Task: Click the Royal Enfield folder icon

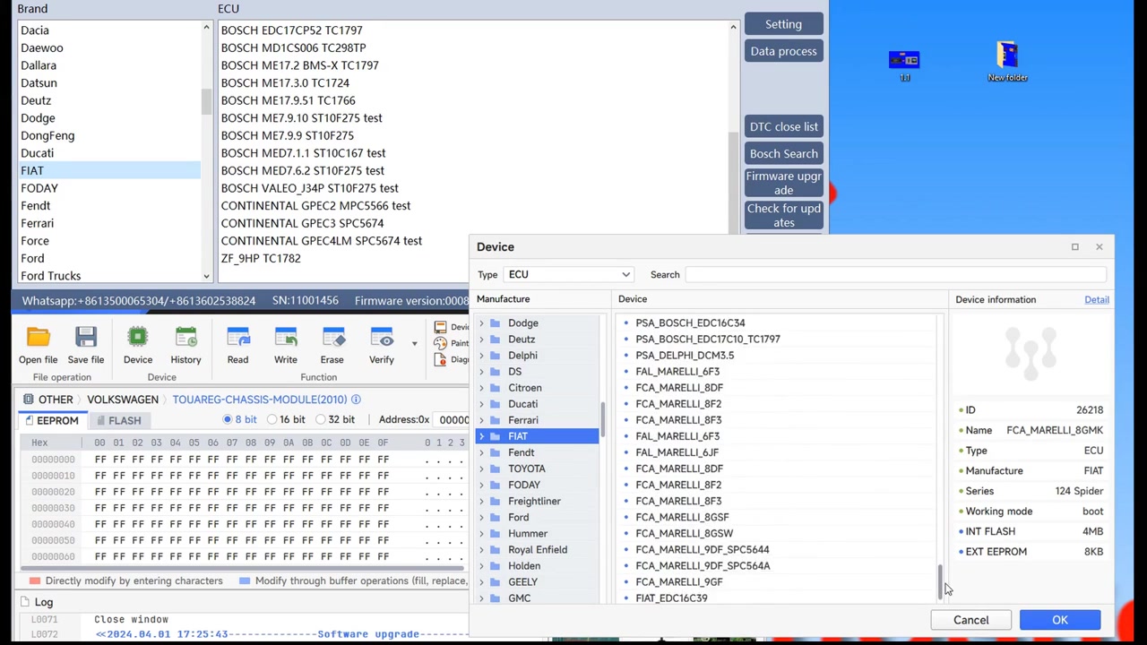Action: pos(496,549)
